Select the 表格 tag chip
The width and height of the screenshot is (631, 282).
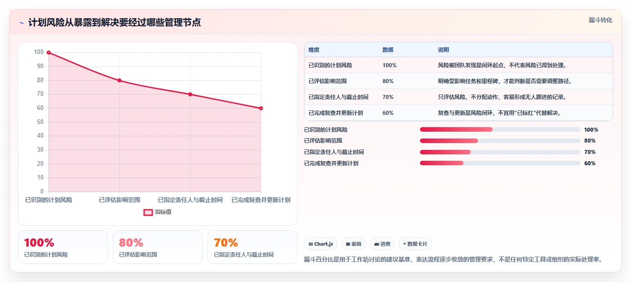click(354, 244)
